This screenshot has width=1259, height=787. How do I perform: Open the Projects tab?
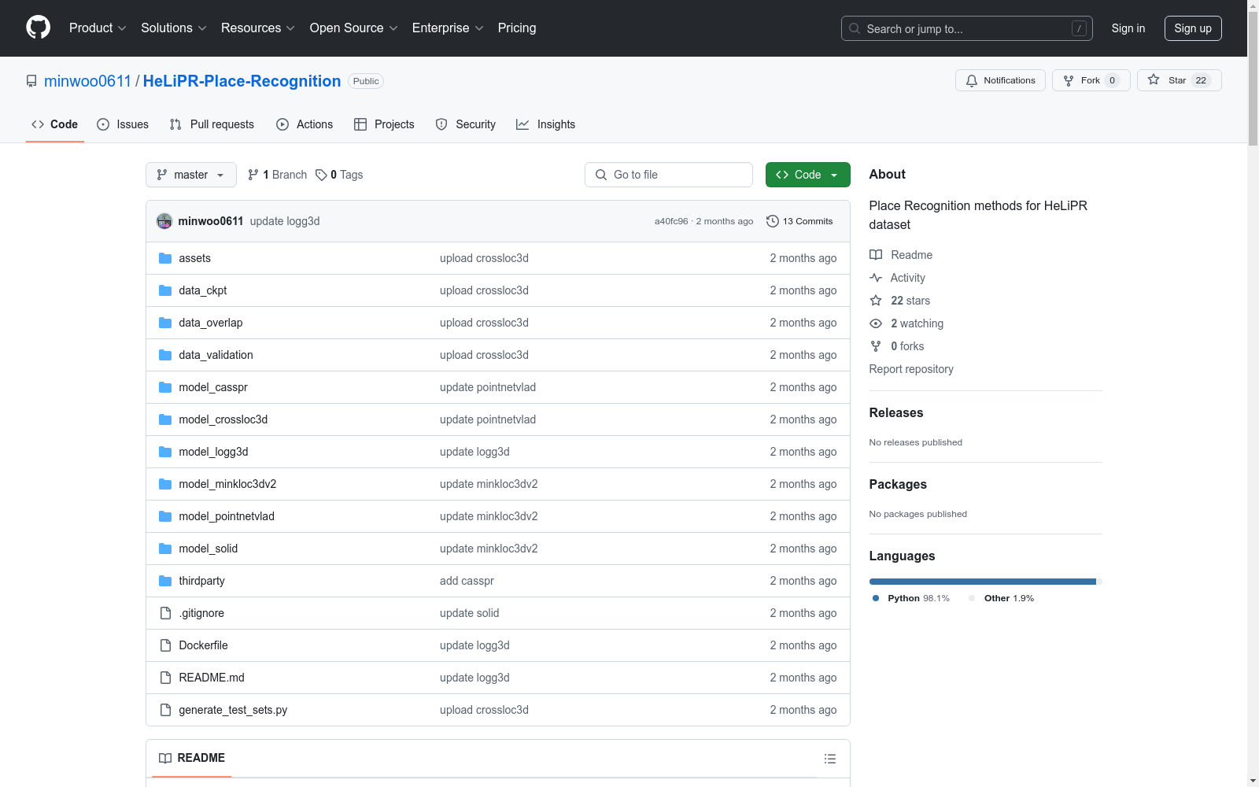coord(384,124)
